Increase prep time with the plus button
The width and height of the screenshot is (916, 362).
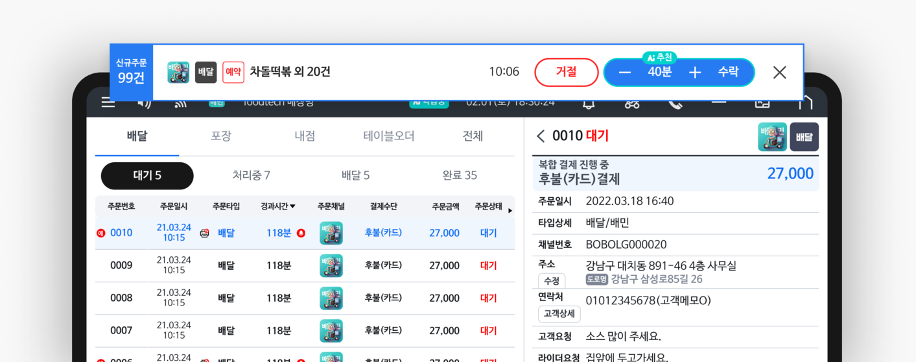click(694, 73)
